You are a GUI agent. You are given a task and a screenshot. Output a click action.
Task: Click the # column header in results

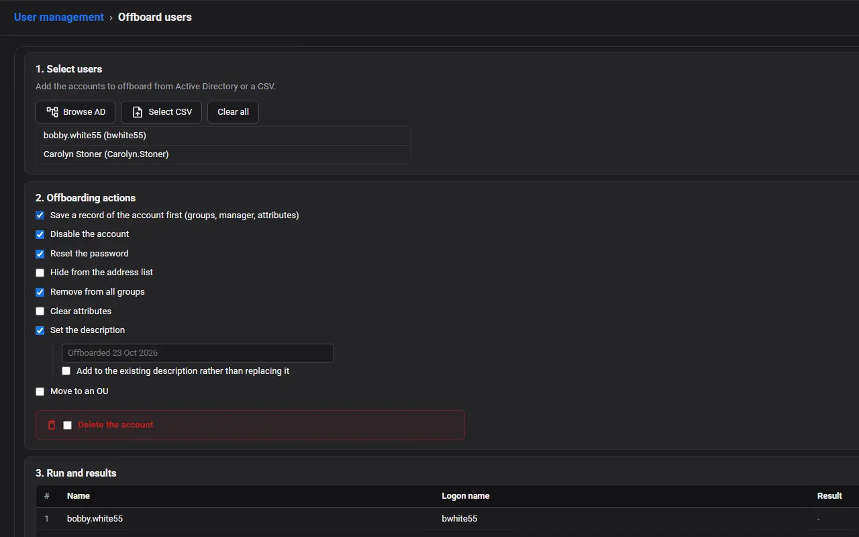pos(47,496)
